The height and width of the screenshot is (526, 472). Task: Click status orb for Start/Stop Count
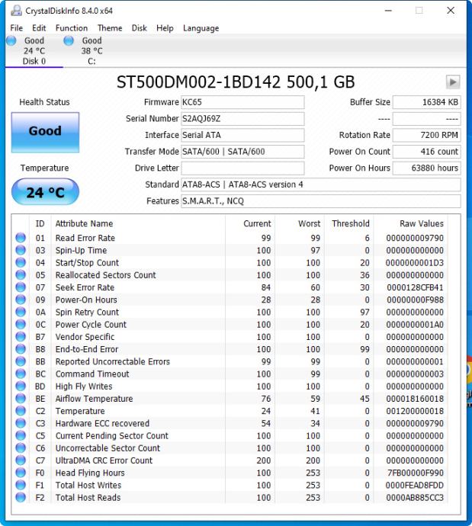(21, 262)
